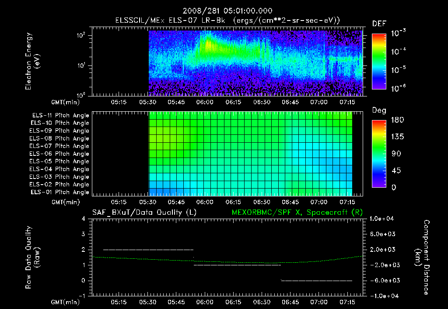Select the ELS-08 Pitch Angle row label
The height and width of the screenshot is (309, 448).
tap(59, 138)
